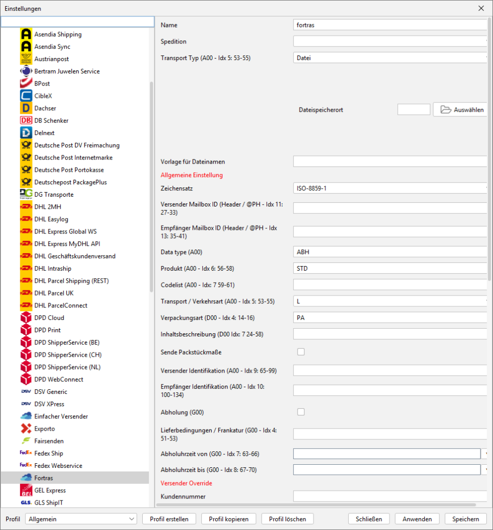Choose DHL Parcel UK list entry
This screenshot has height=530, width=493.
point(54,293)
